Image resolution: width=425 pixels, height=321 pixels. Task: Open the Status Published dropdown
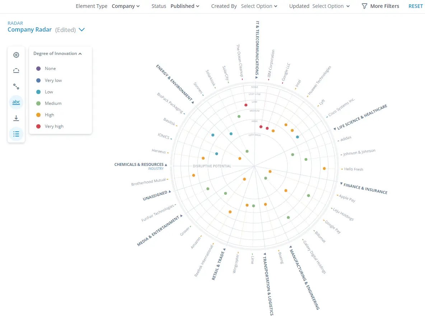[x=185, y=6]
